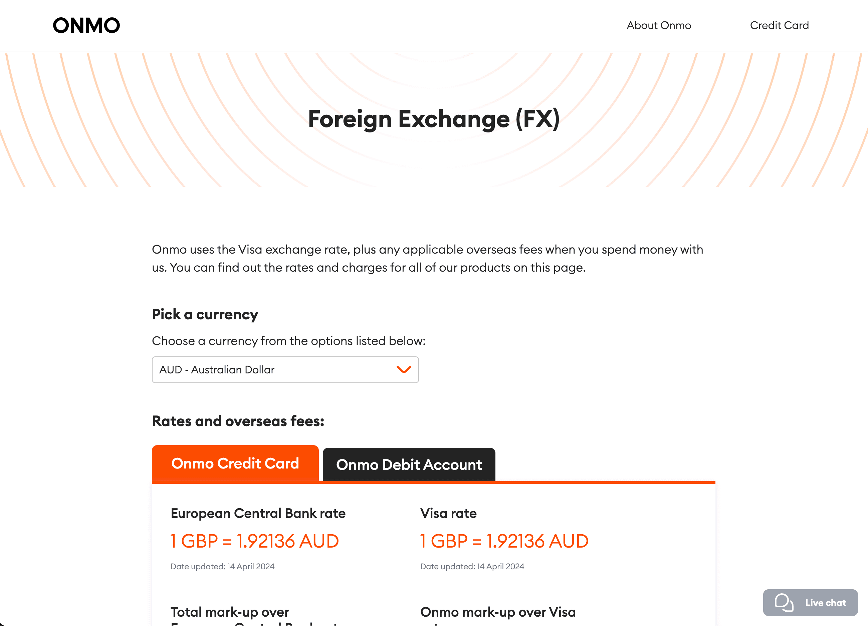Click the Visa rate Date updated text
The image size is (868, 626).
(472, 566)
